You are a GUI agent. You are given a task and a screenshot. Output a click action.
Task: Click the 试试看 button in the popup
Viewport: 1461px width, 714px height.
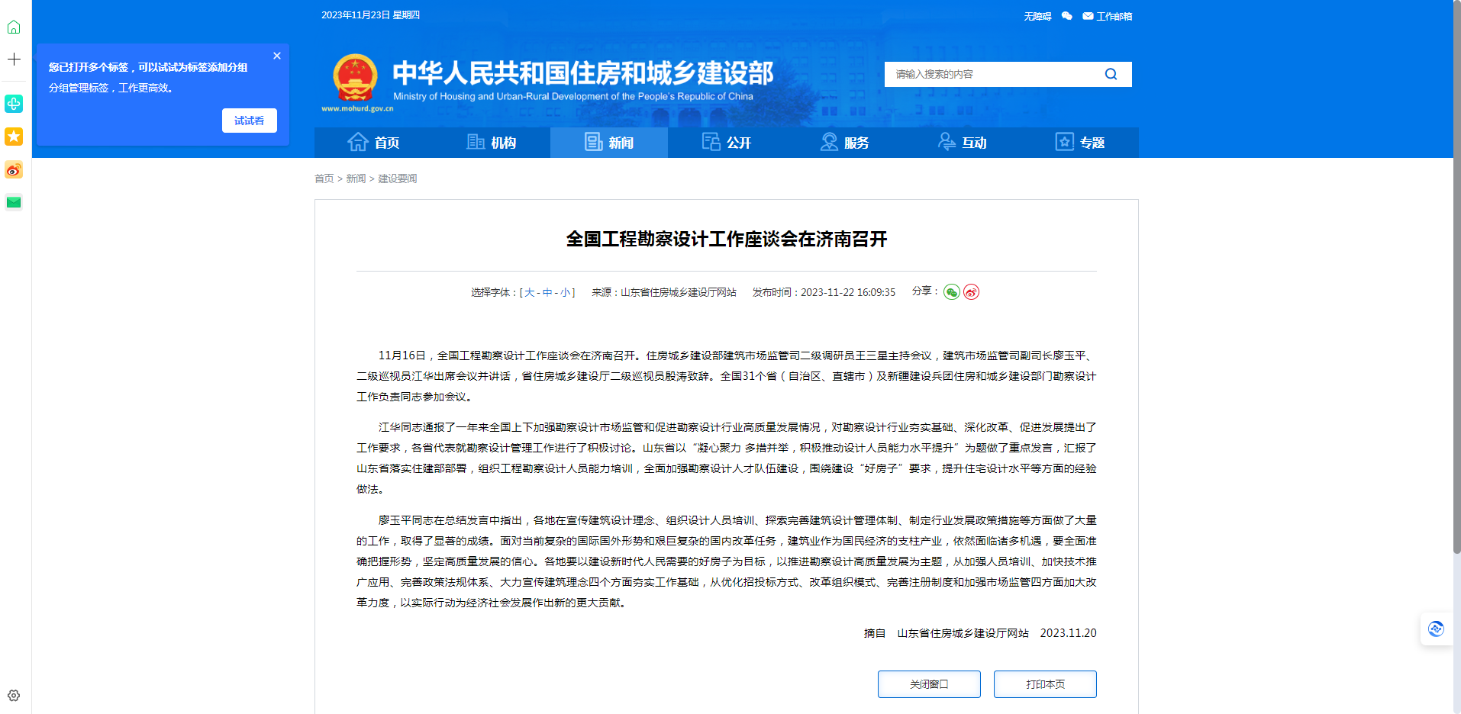(x=250, y=121)
